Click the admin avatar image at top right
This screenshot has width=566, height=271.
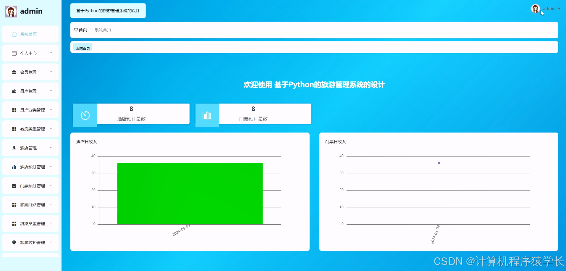(536, 9)
